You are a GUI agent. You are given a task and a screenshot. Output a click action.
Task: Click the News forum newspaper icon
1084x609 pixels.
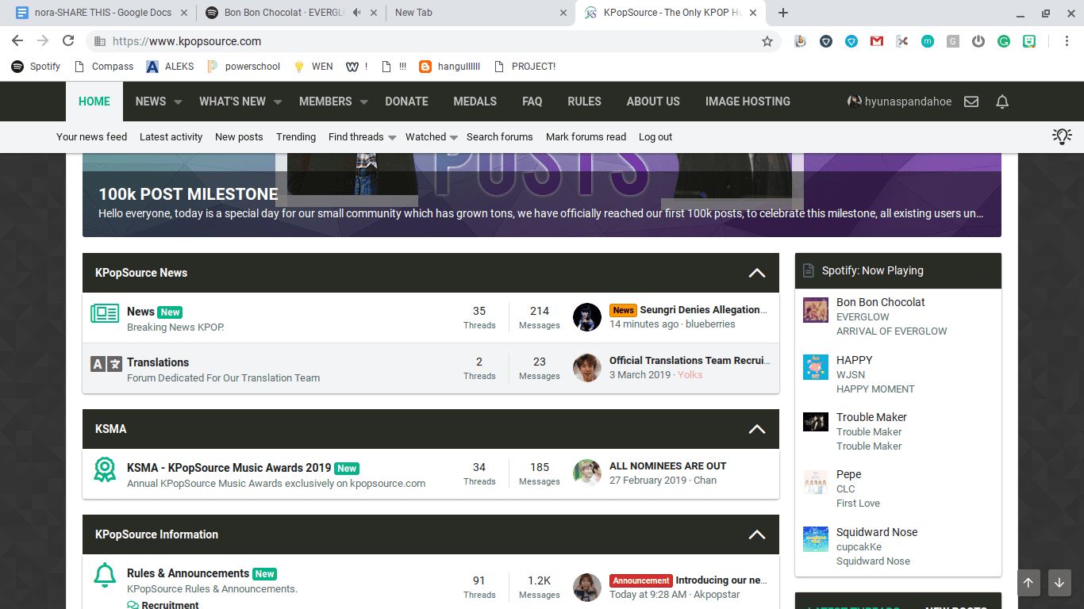pos(105,313)
